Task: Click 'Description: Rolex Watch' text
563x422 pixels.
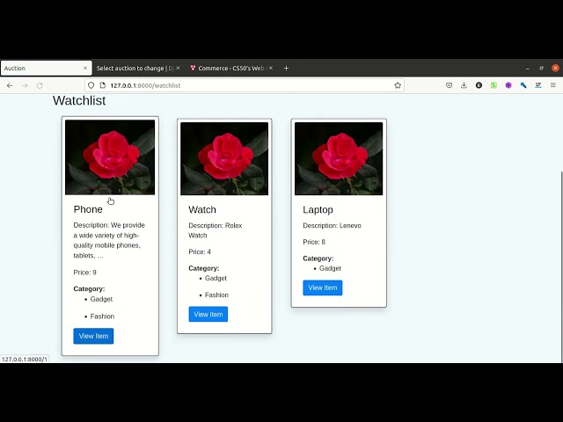Action: click(x=216, y=230)
